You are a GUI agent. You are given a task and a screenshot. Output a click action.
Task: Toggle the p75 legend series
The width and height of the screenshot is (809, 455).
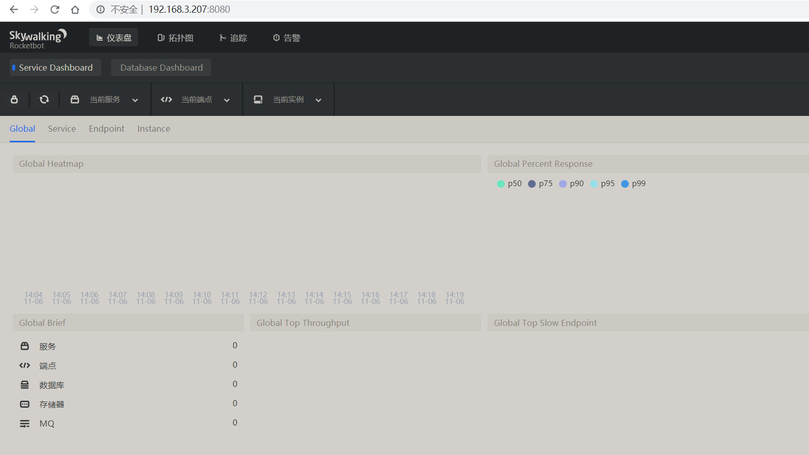540,184
